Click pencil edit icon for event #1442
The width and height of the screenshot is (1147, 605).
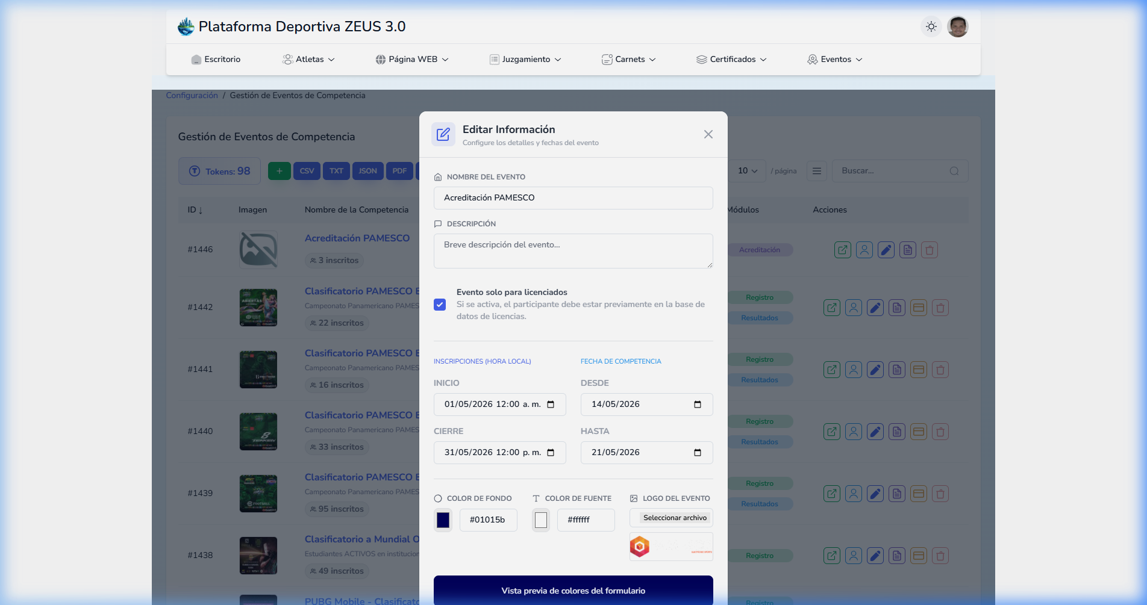tap(875, 308)
